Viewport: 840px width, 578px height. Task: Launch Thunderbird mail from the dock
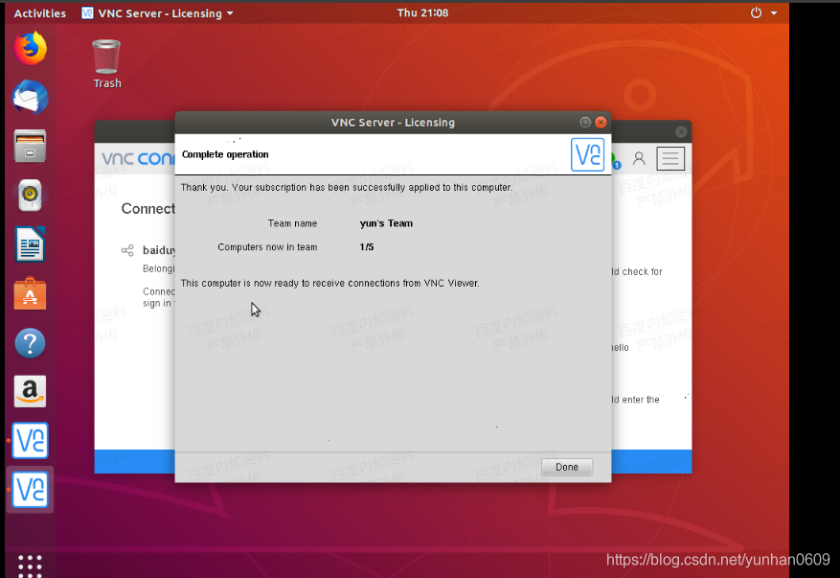(30, 97)
